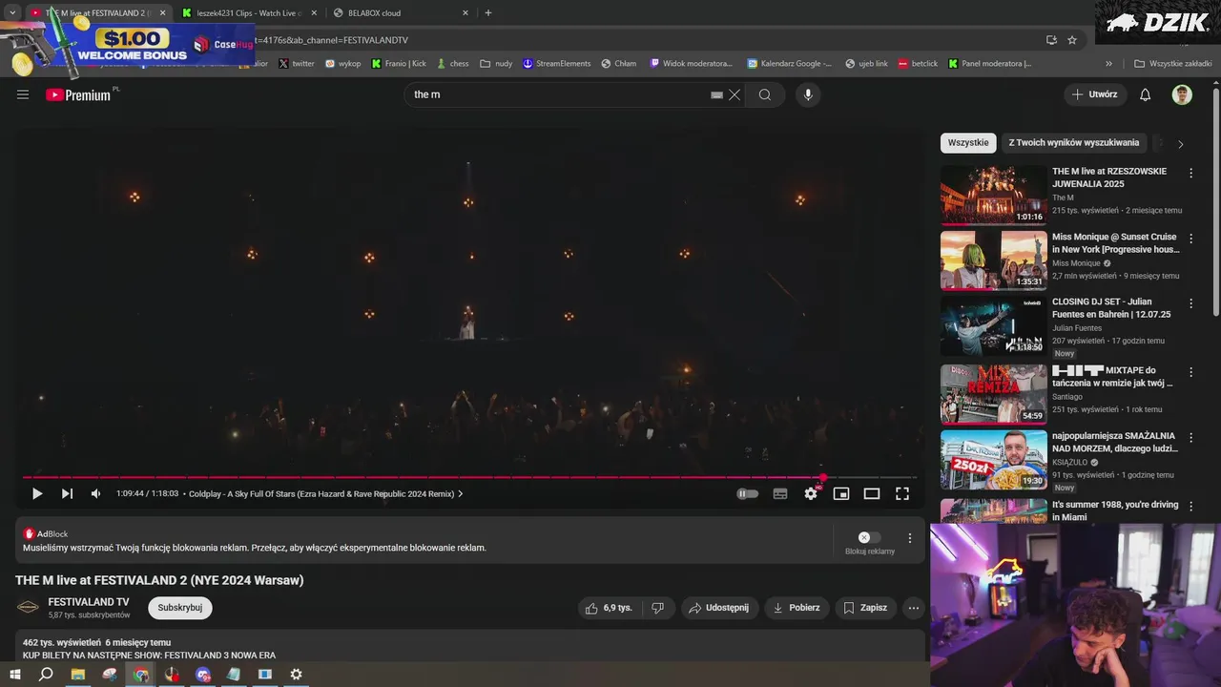Clear the search box text
The width and height of the screenshot is (1221, 687).
735,94
